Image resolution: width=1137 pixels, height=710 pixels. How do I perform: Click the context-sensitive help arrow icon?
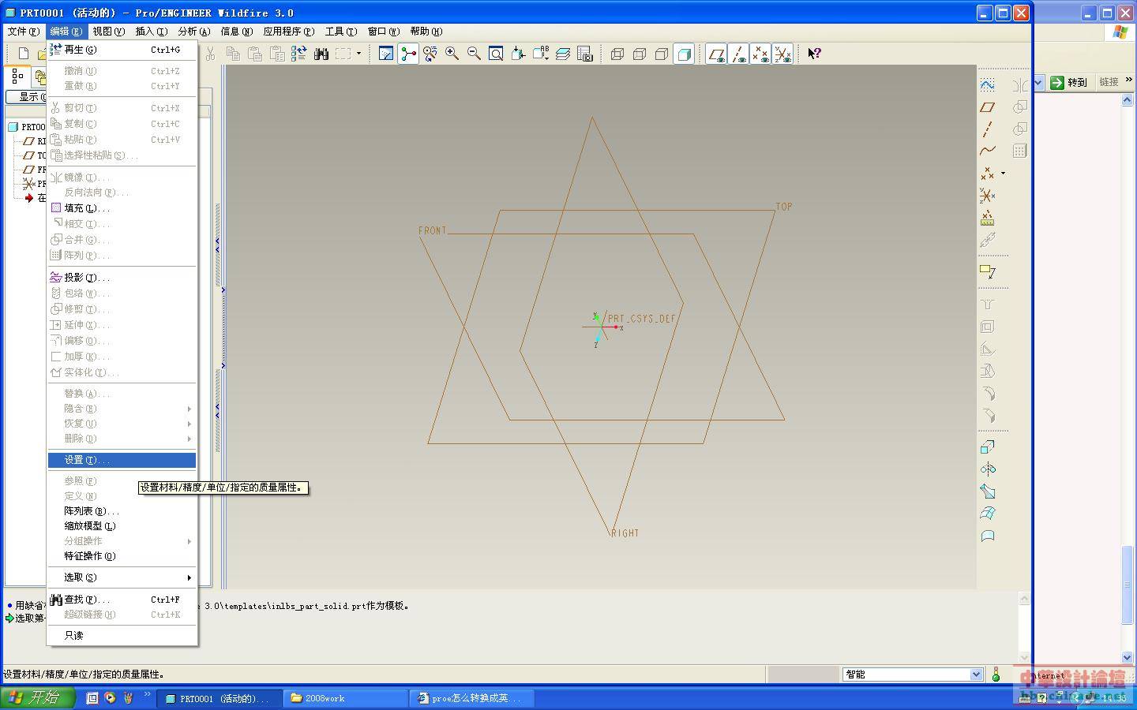click(x=815, y=54)
